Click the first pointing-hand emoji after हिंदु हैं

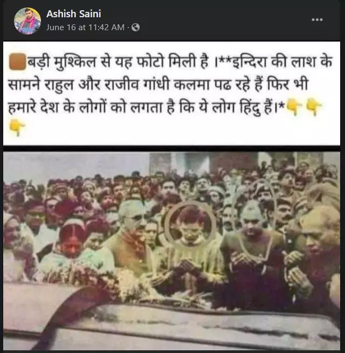click(x=295, y=107)
